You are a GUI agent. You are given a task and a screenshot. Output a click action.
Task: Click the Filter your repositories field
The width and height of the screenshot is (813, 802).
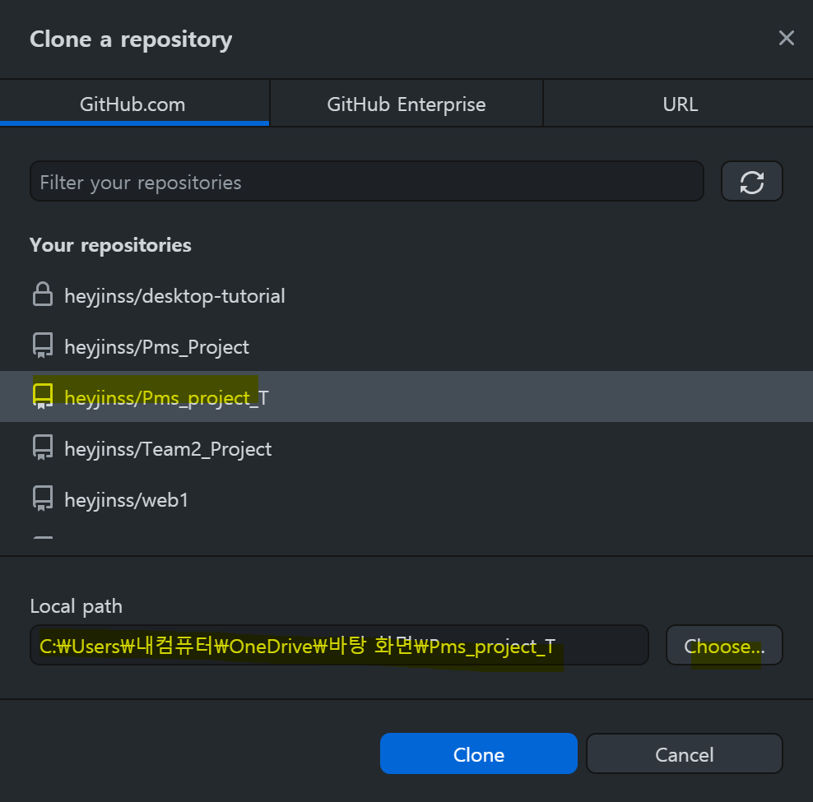click(x=366, y=182)
